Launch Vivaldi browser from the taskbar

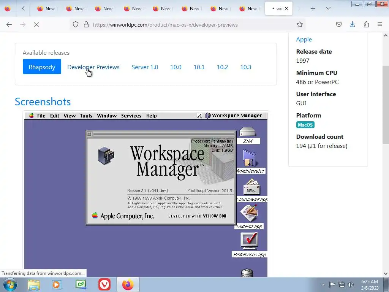(x=104, y=284)
